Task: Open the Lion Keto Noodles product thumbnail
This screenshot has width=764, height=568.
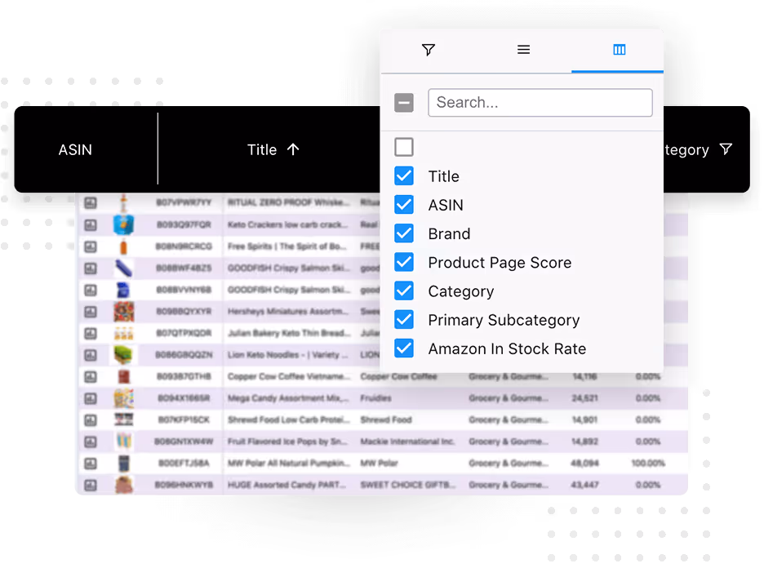Action: (x=124, y=355)
